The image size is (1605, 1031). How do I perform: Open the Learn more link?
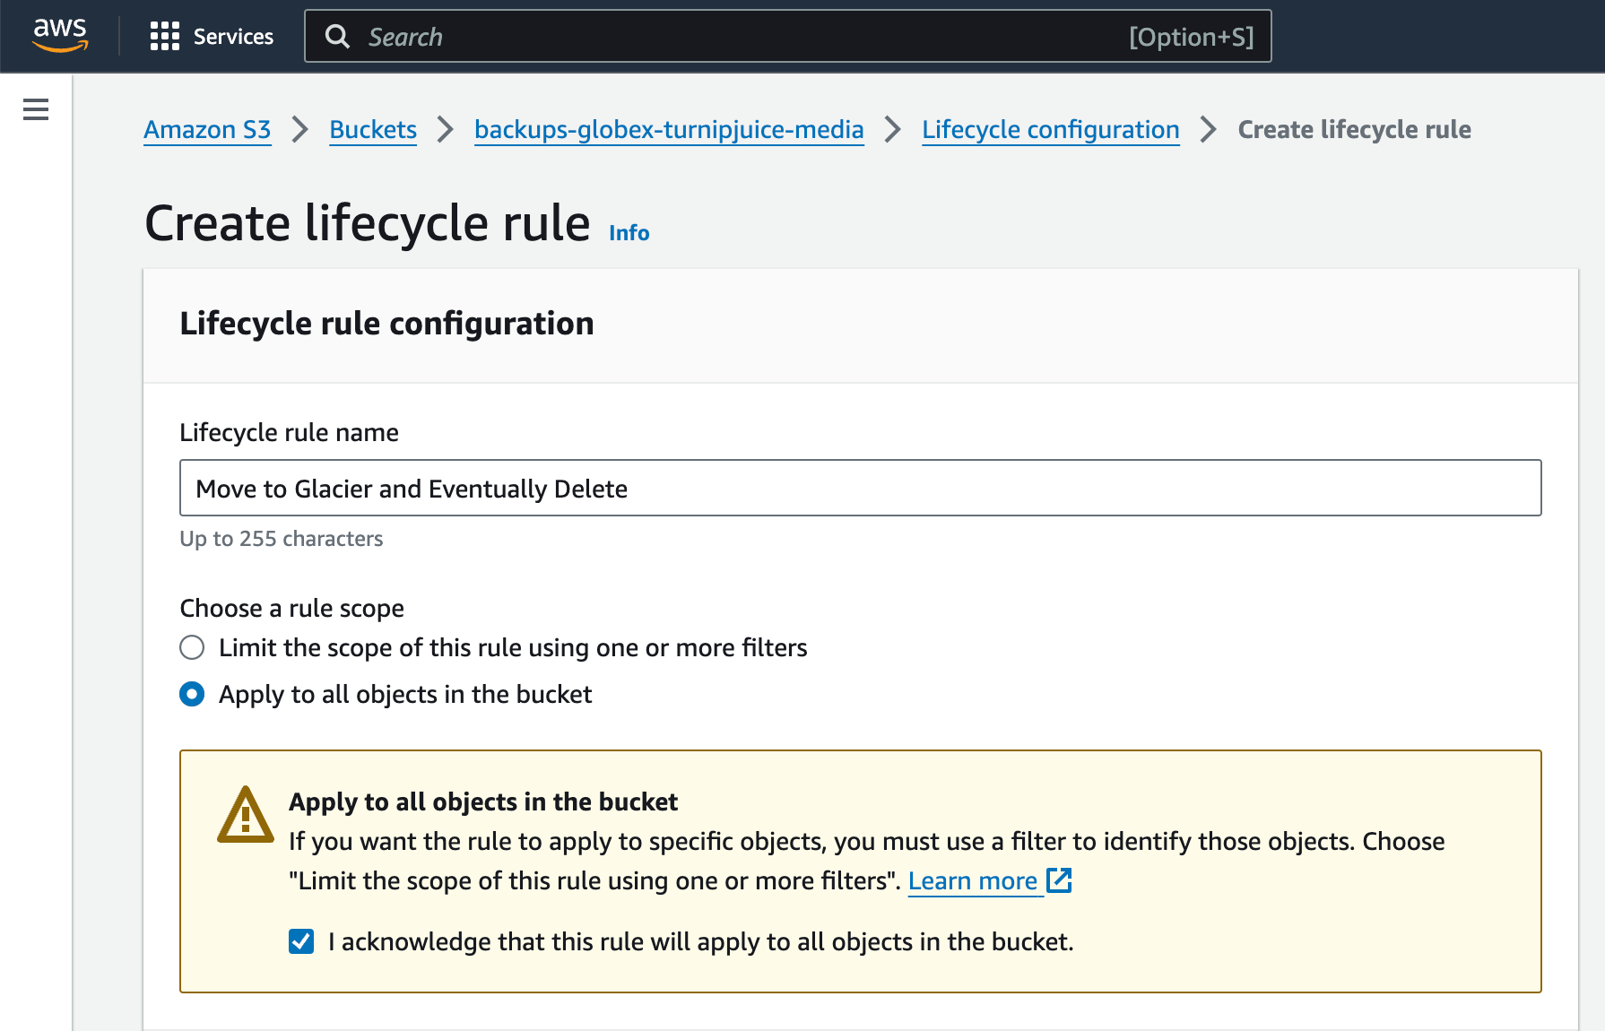974,880
